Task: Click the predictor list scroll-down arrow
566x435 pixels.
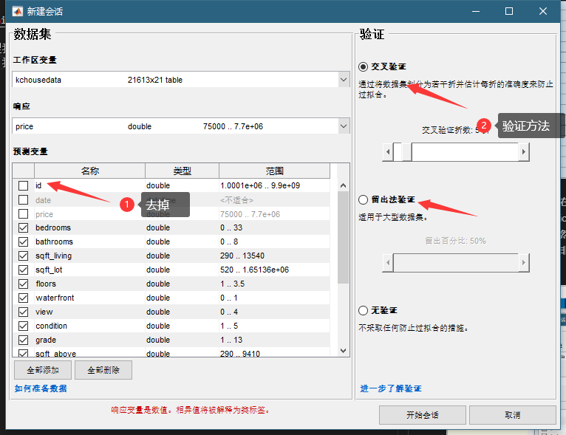Action: tap(343, 351)
